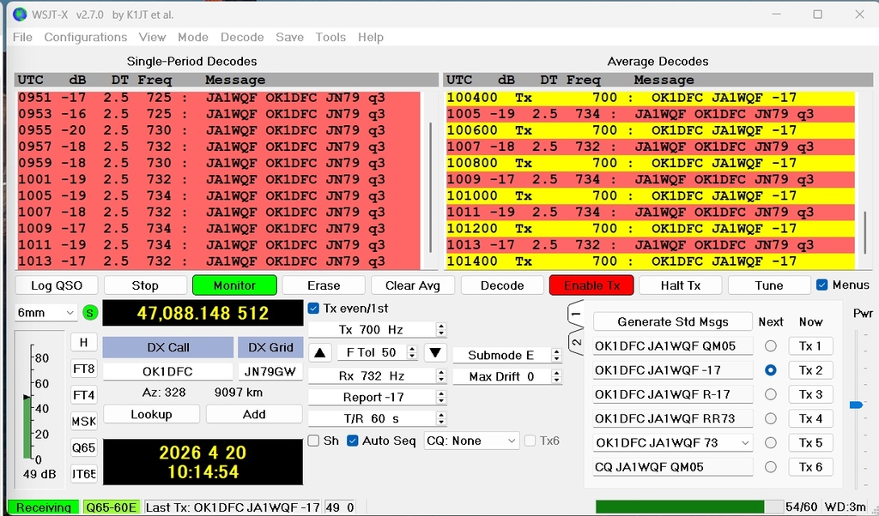This screenshot has width=879, height=516.
Task: Click the Lookup button
Action: point(151,414)
